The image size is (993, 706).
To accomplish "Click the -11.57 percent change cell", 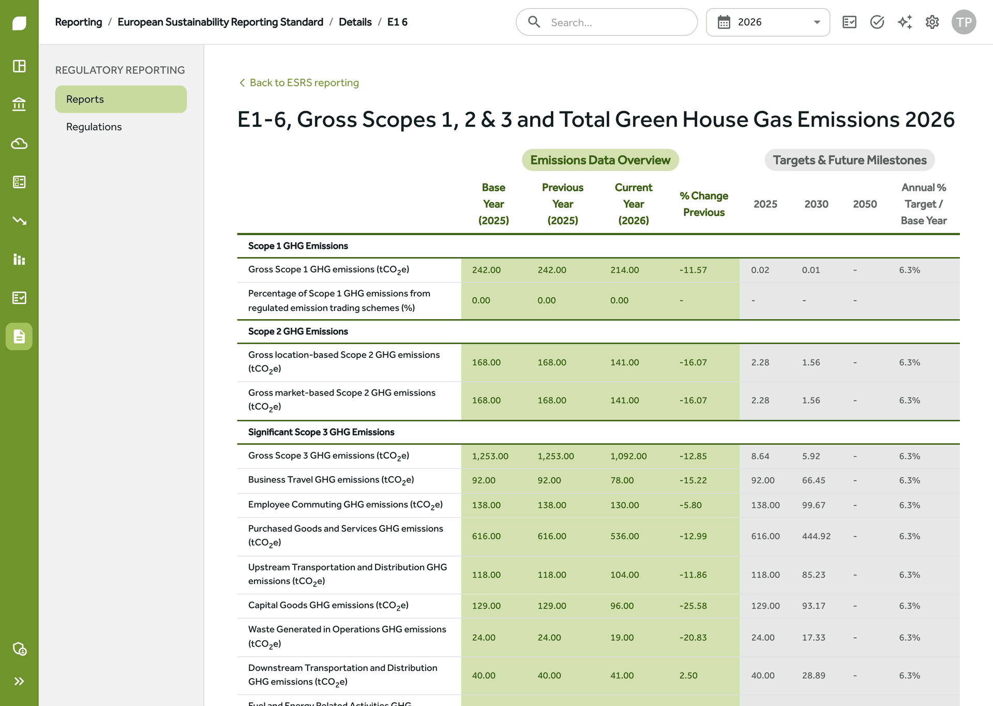I will [x=693, y=270].
